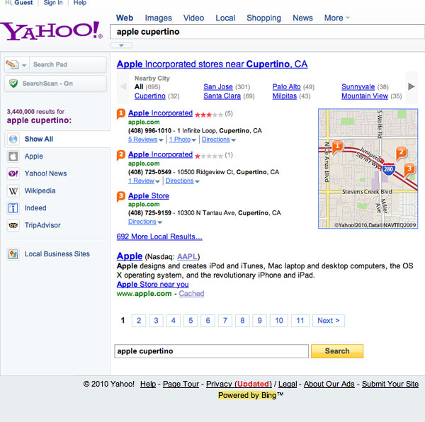Switch to the Images search tab
Viewport: 425px width, 422px height.
click(x=158, y=18)
